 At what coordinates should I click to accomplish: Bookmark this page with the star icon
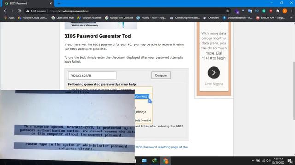(x=227, y=11)
